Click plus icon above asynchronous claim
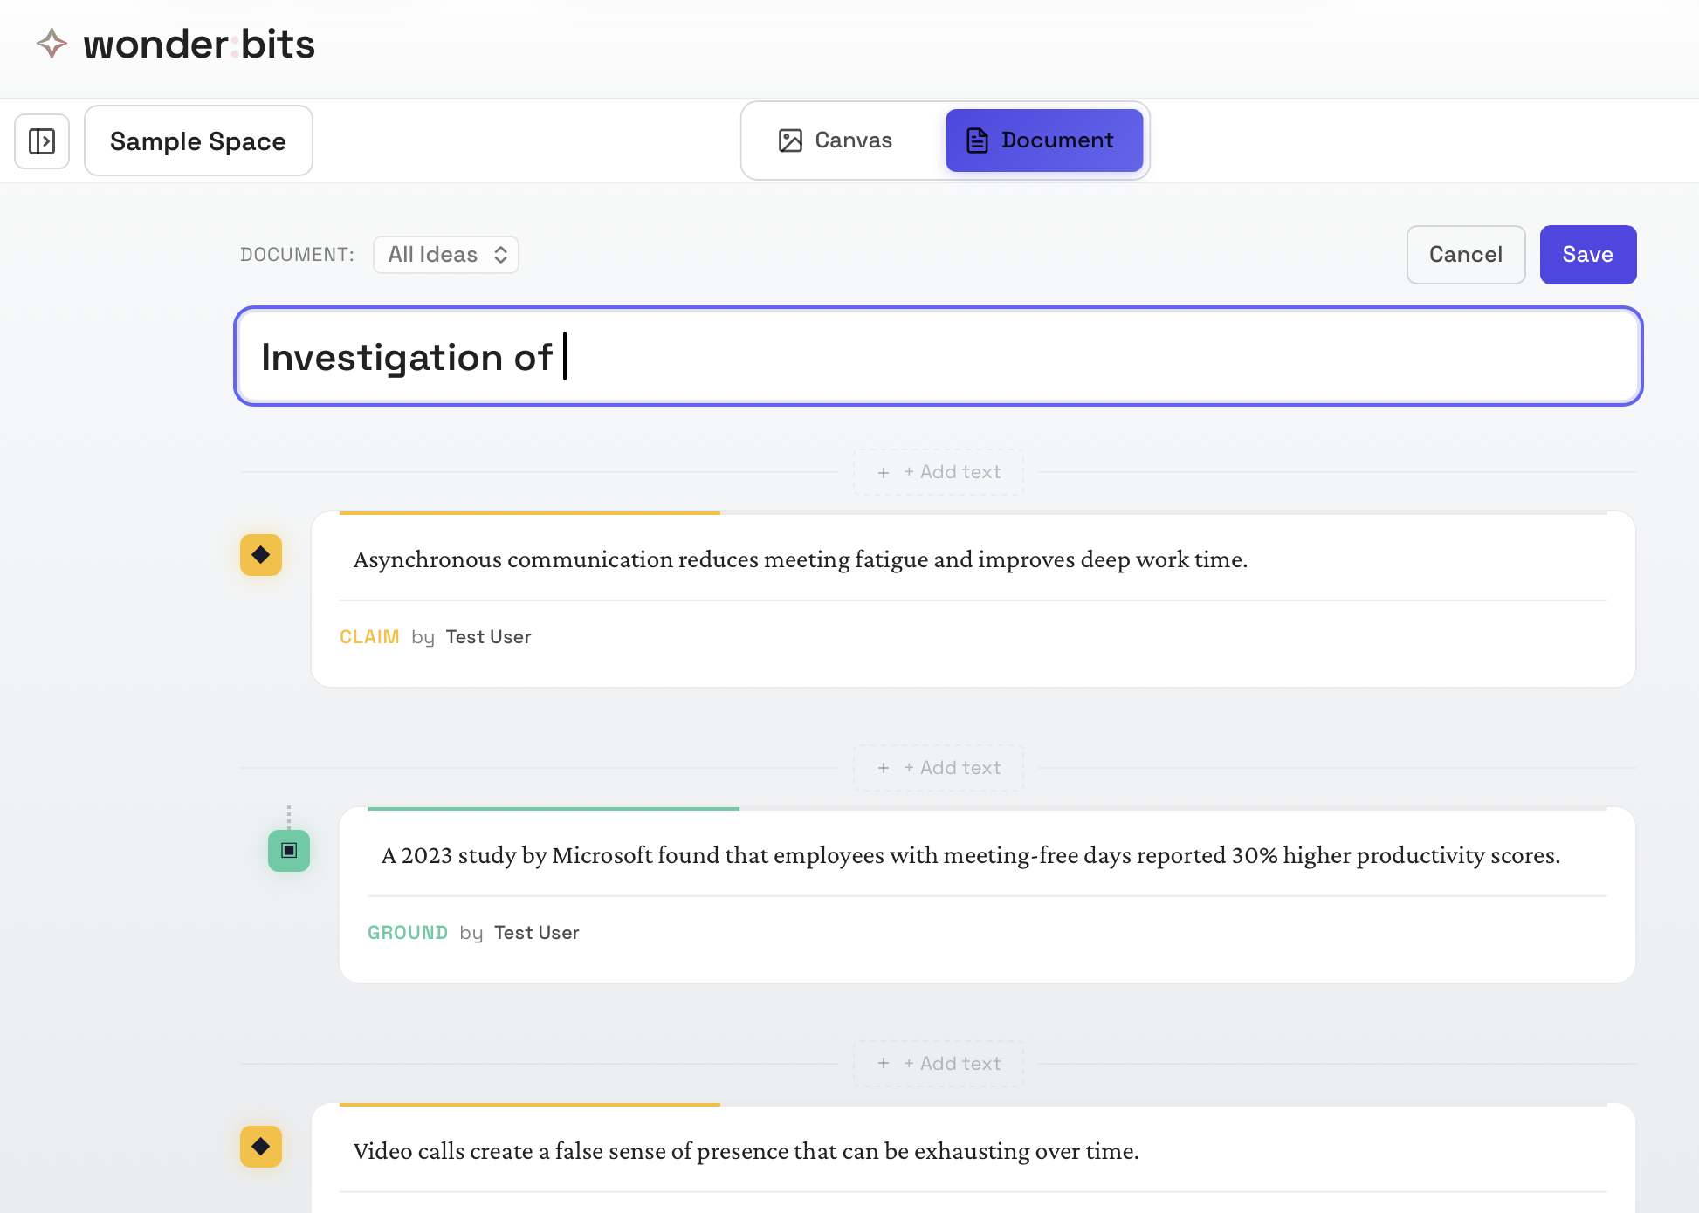 [884, 473]
